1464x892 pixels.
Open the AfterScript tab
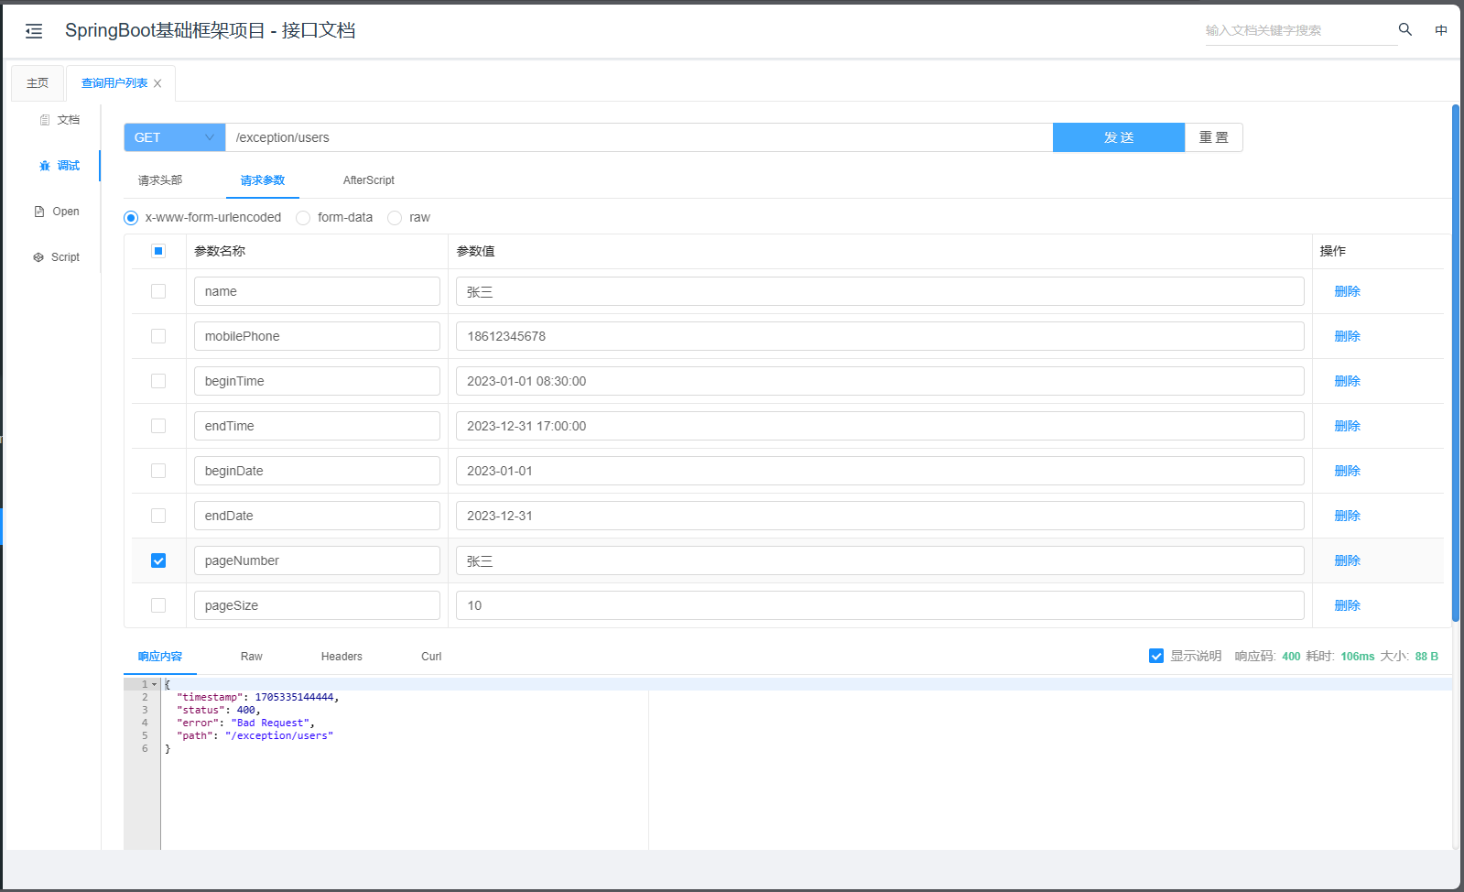pyautogui.click(x=369, y=180)
